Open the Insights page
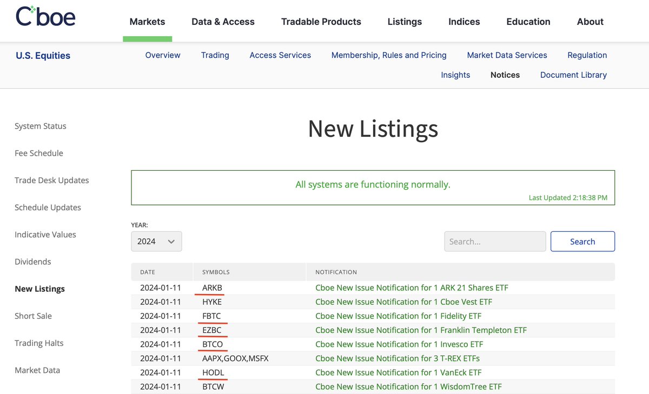This screenshot has height=394, width=649. pos(455,75)
